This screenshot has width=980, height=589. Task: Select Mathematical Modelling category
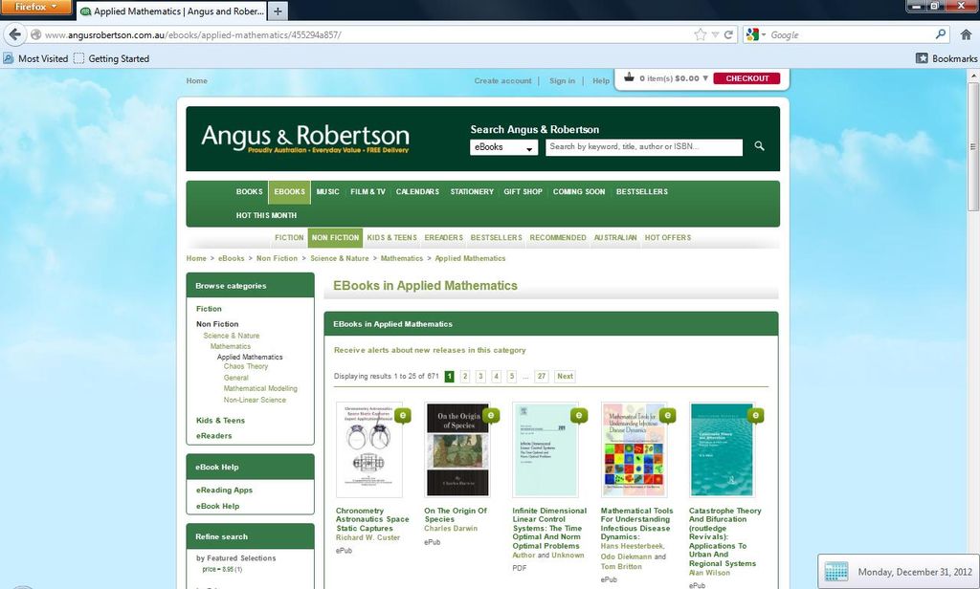point(260,388)
